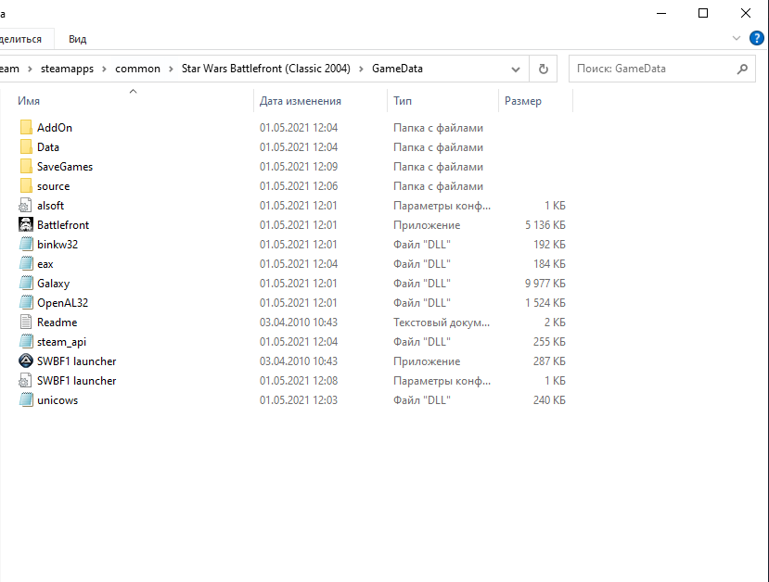Click the Readme text document icon
The height and width of the screenshot is (582, 769).
tap(26, 323)
